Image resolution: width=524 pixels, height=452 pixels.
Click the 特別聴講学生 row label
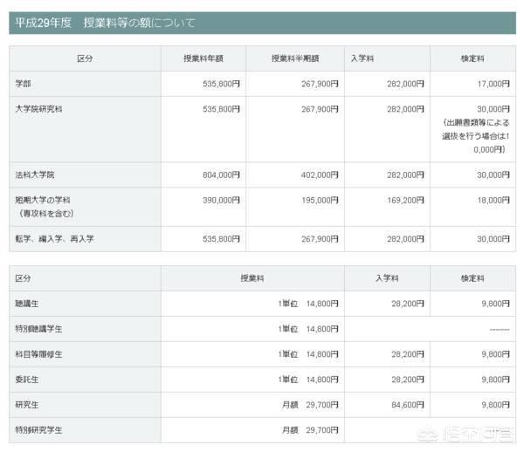40,329
